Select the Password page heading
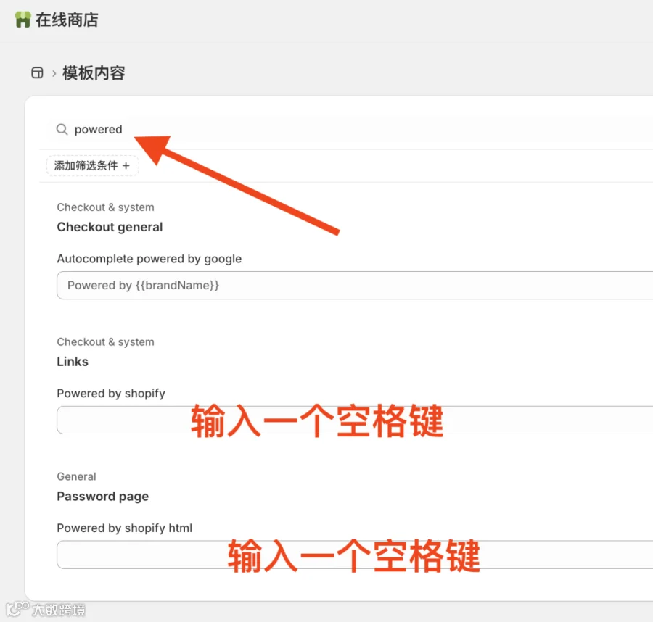Viewport: 653px width, 622px height. coord(102,497)
